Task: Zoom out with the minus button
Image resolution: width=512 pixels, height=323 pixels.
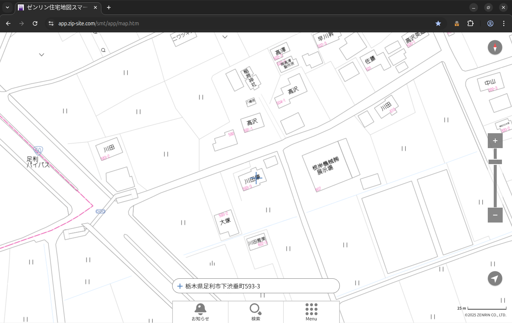Action: click(x=495, y=215)
